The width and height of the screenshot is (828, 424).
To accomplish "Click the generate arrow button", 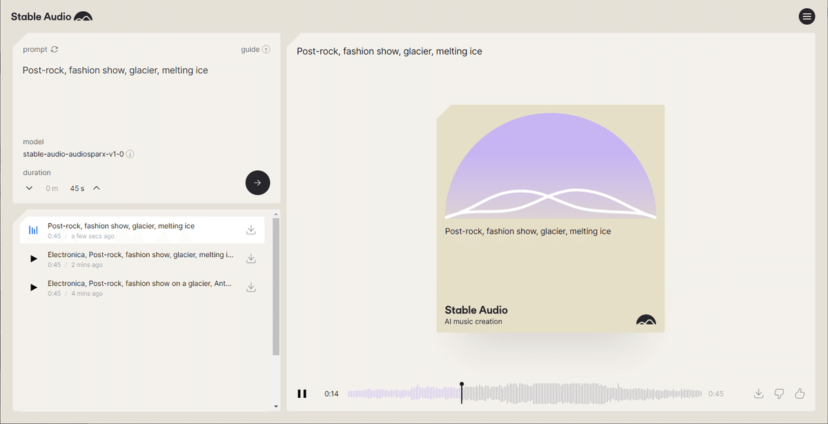I will pyautogui.click(x=257, y=183).
